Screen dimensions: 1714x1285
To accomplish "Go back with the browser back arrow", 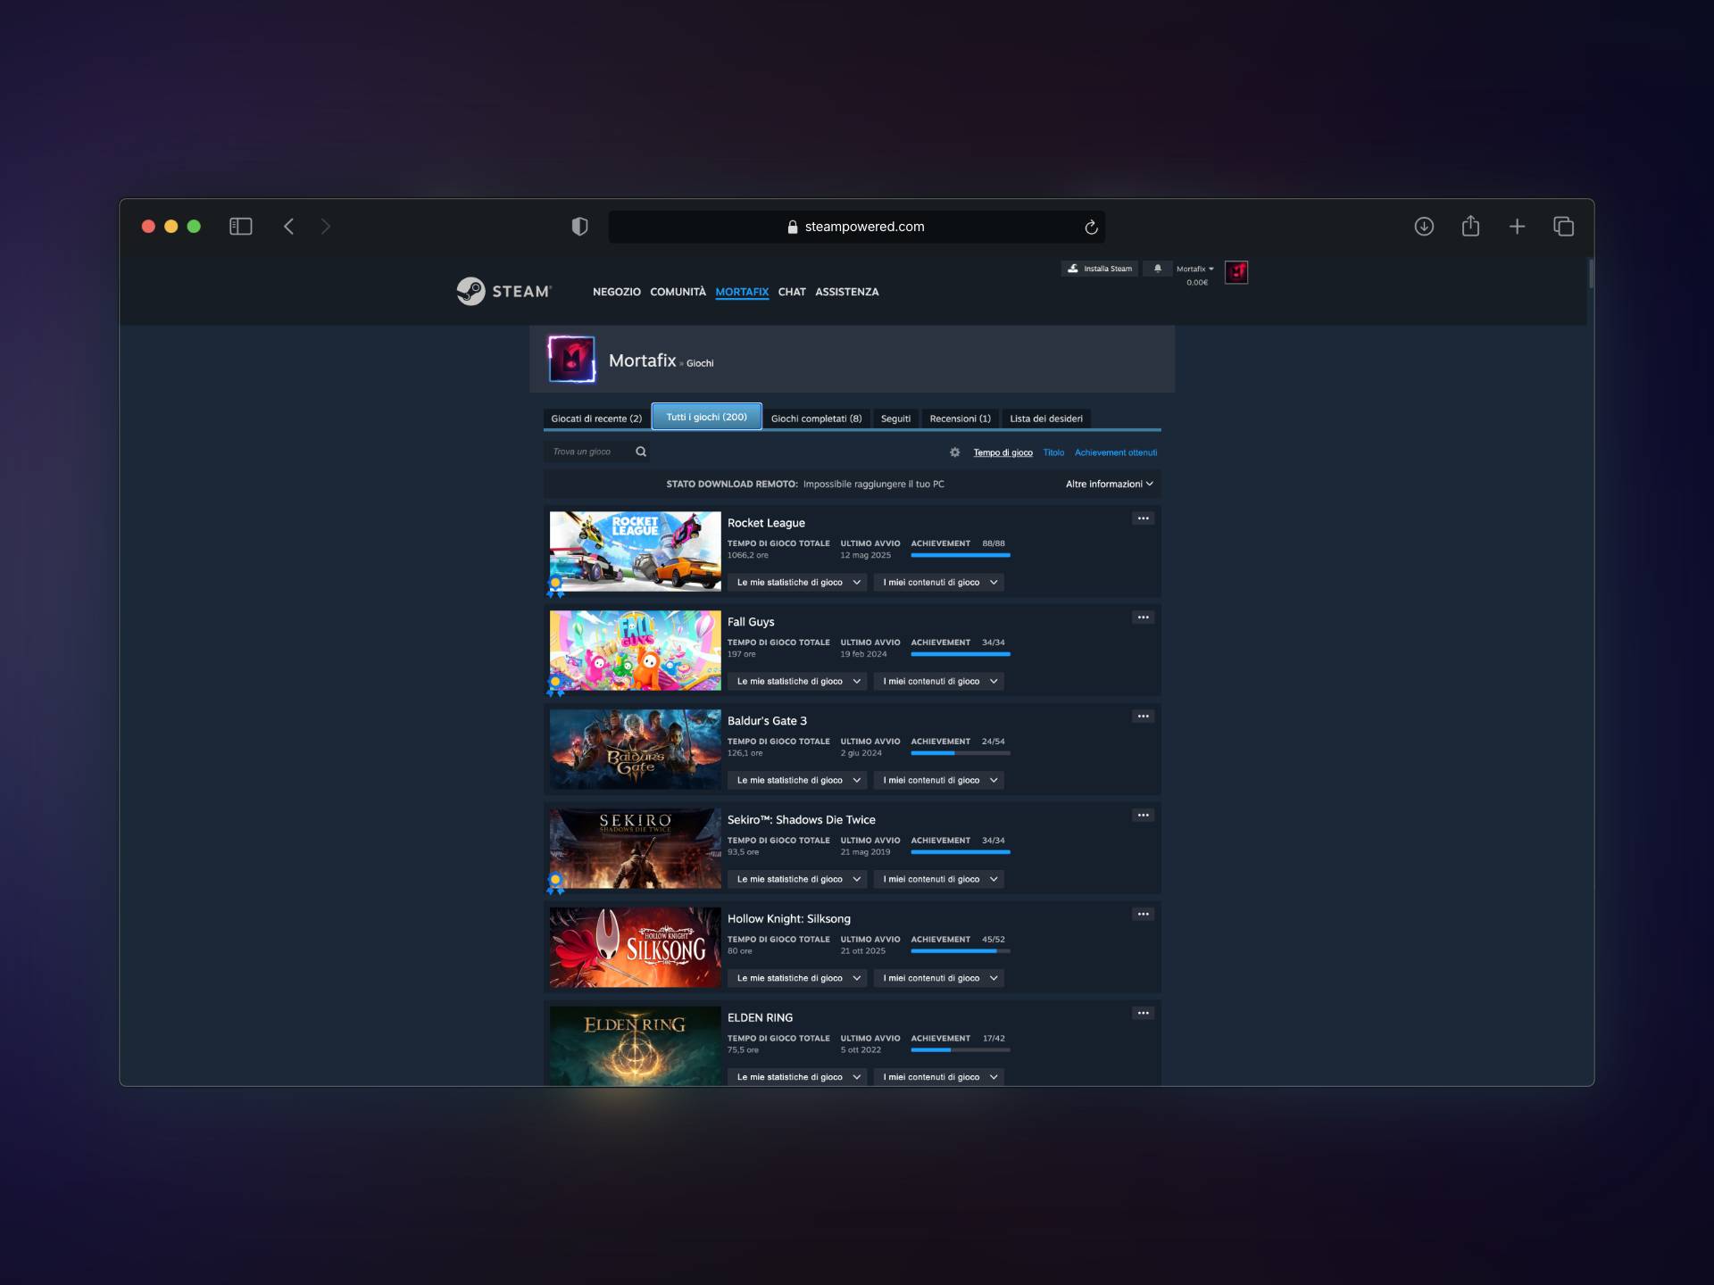I will [288, 227].
